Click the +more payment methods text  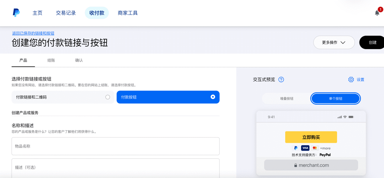[x=325, y=148]
